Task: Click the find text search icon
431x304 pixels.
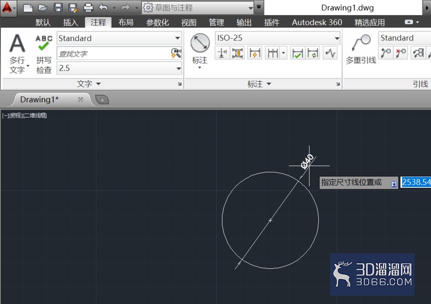Action: (176, 53)
